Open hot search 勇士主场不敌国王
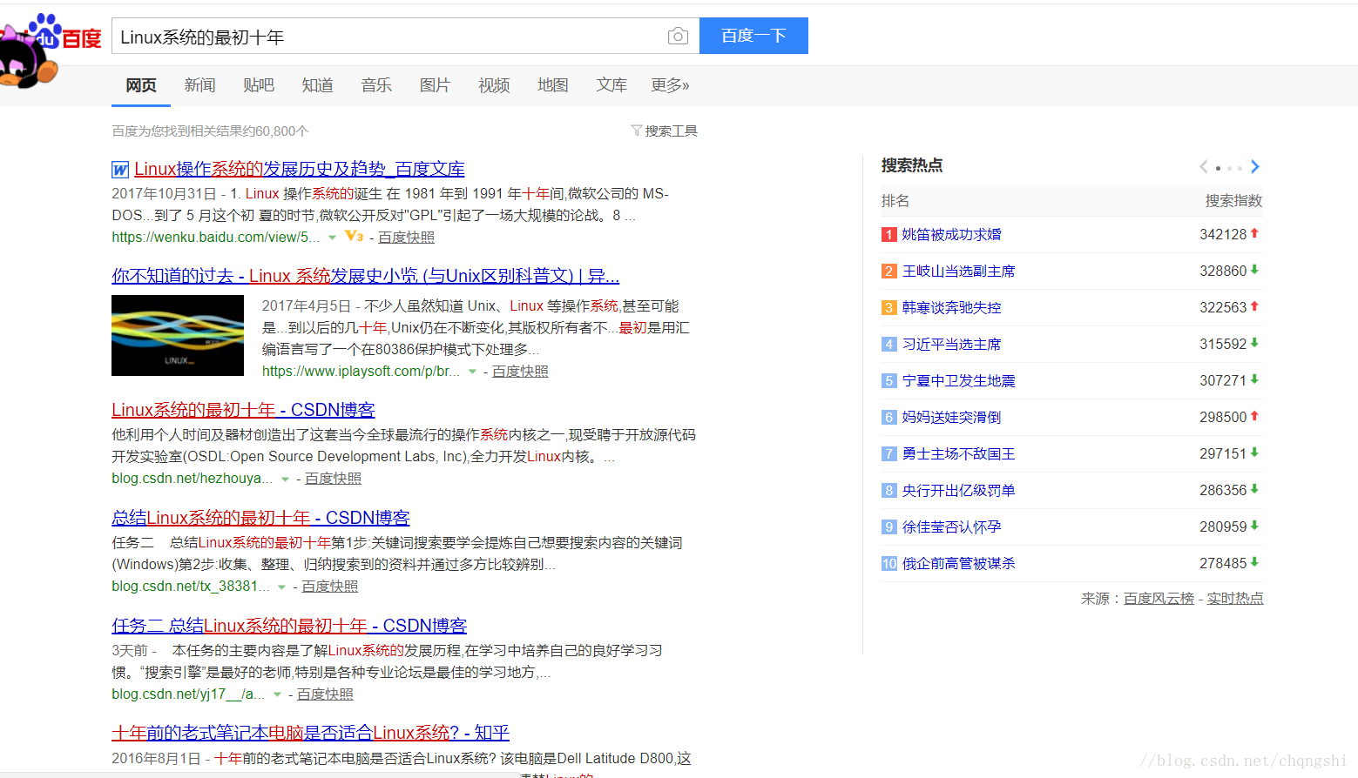1358x778 pixels. point(958,453)
